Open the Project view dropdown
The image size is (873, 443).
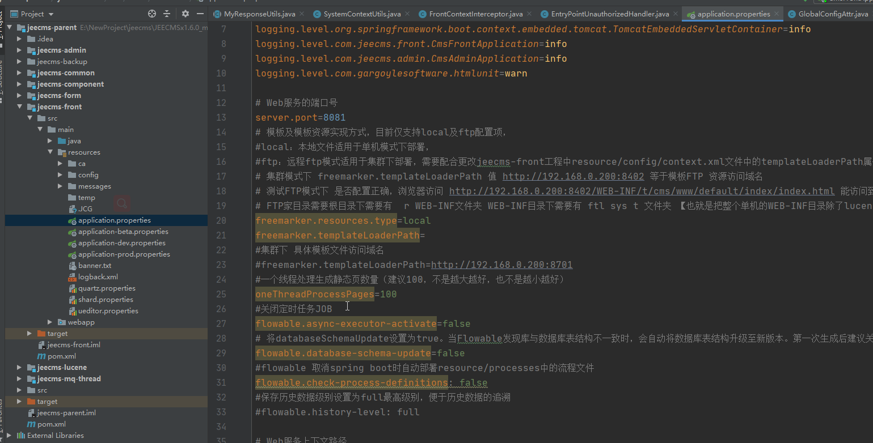[51, 14]
